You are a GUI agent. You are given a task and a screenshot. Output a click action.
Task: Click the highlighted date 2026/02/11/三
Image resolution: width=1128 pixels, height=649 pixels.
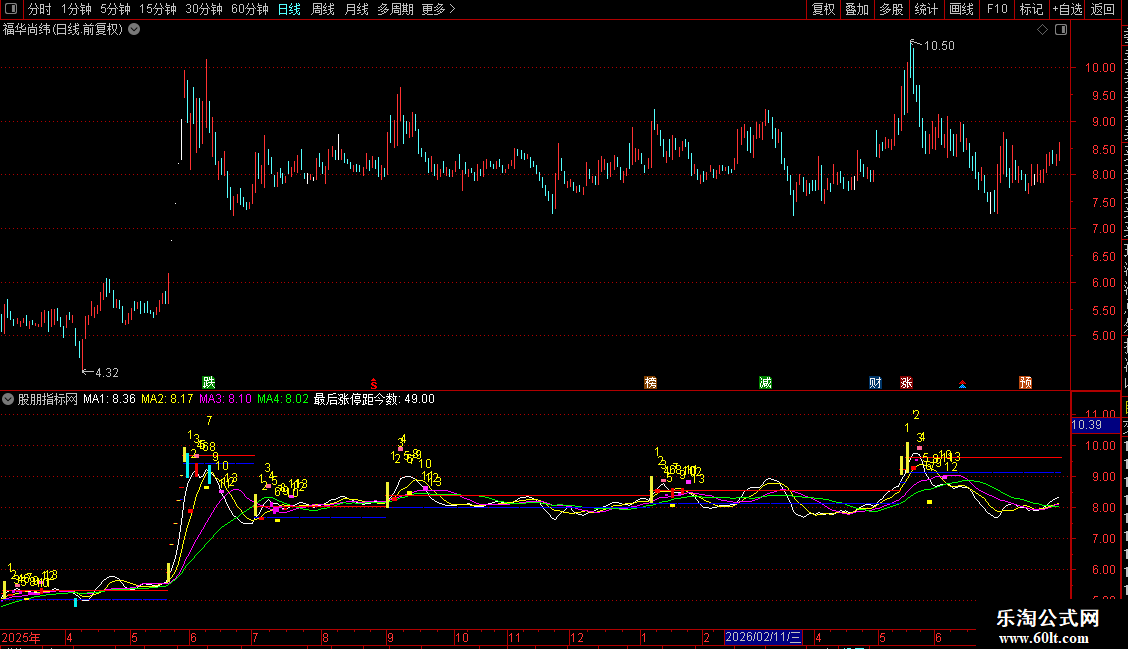point(763,637)
